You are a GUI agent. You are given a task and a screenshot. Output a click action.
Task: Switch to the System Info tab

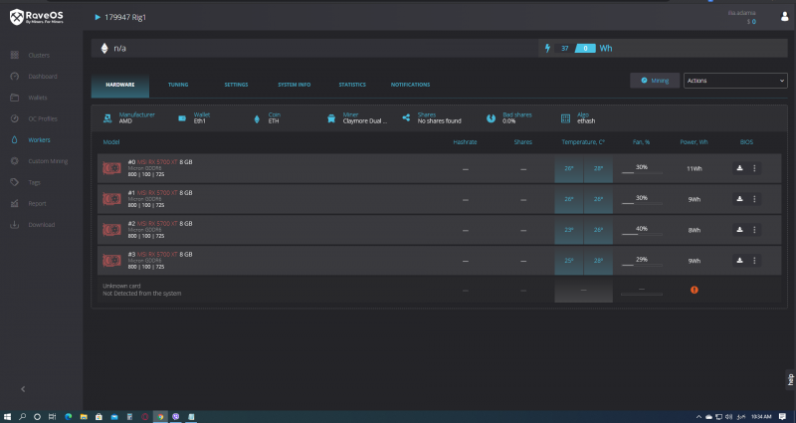click(294, 85)
